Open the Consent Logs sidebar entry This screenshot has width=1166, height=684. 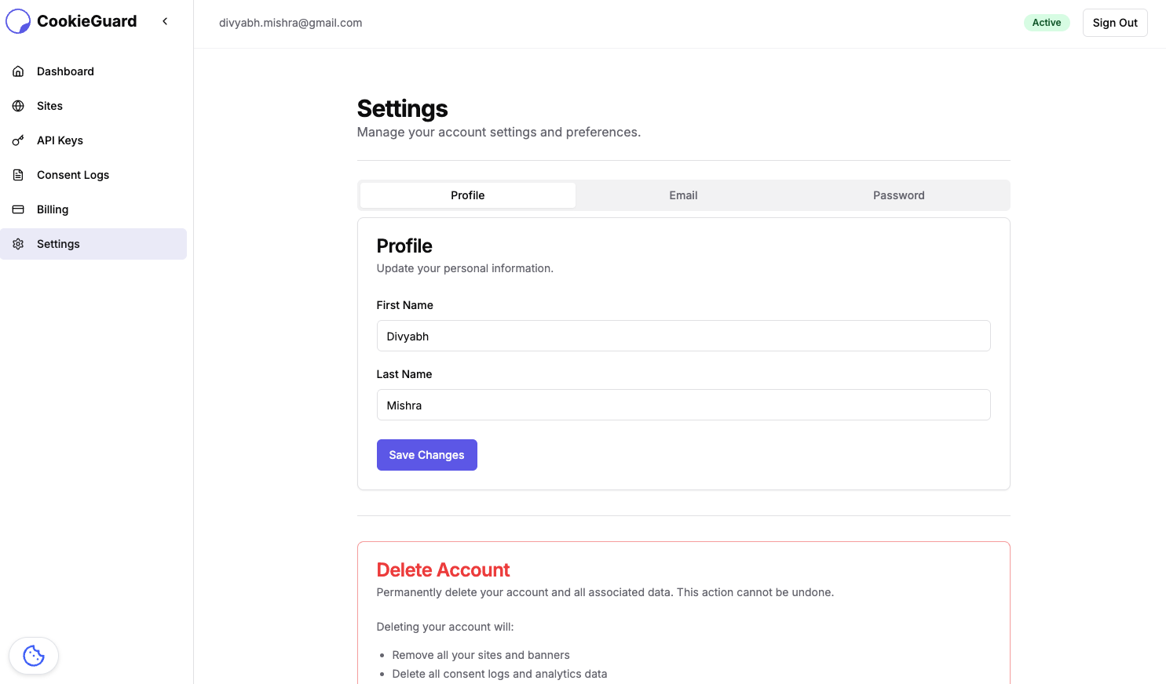coord(73,174)
